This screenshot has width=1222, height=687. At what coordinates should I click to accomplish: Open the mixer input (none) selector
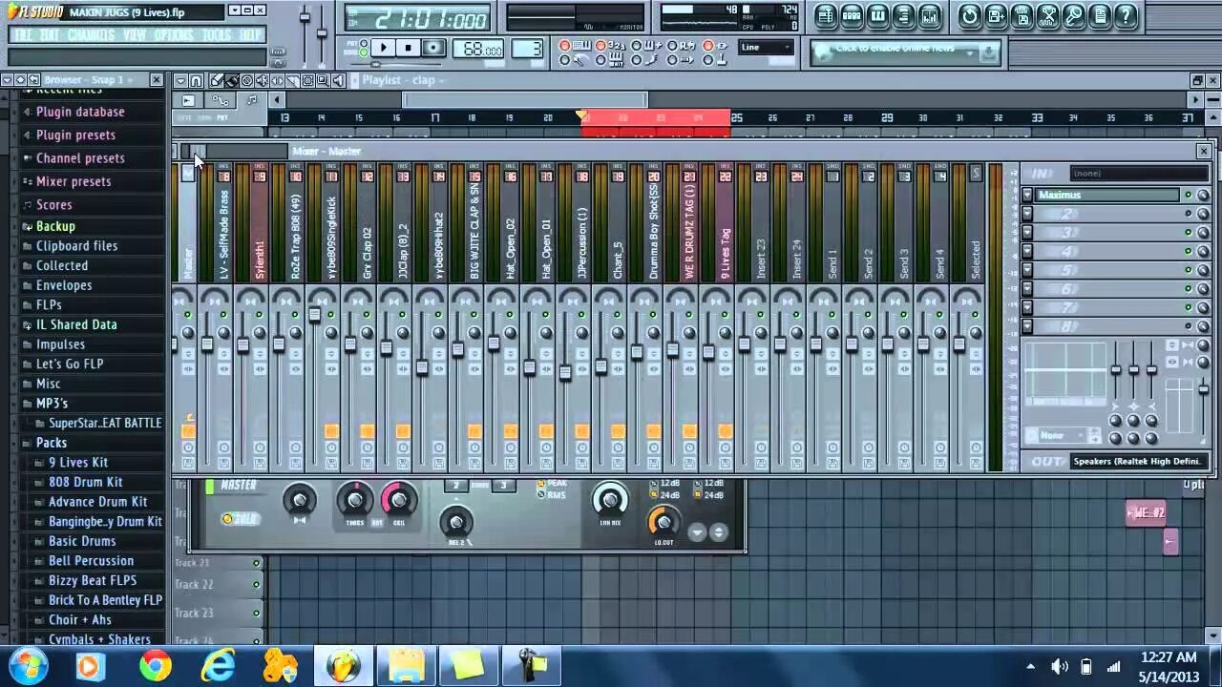(1139, 174)
